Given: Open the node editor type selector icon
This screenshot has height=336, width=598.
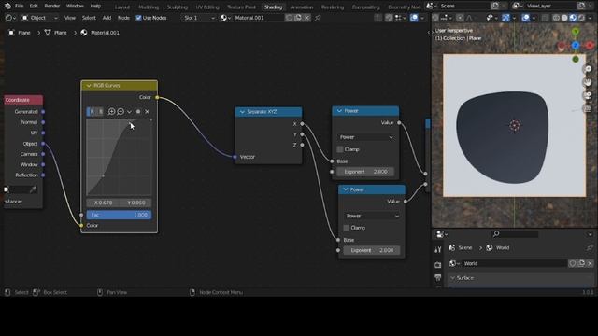Looking at the screenshot, I should click(x=9, y=18).
